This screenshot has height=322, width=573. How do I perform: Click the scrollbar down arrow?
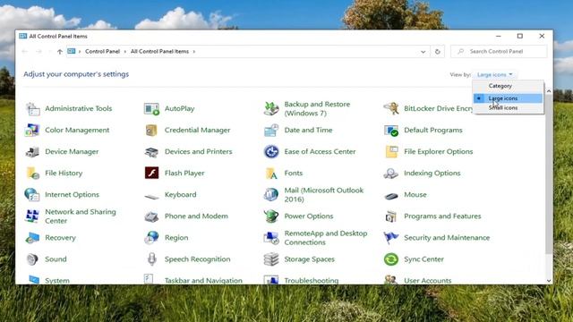click(549, 280)
